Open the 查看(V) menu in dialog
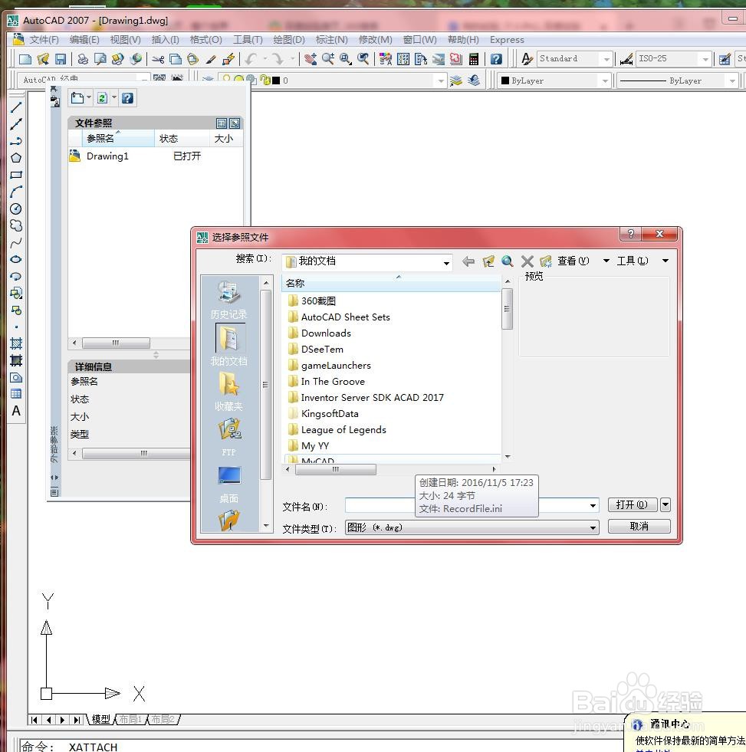The height and width of the screenshot is (752, 746). [573, 261]
